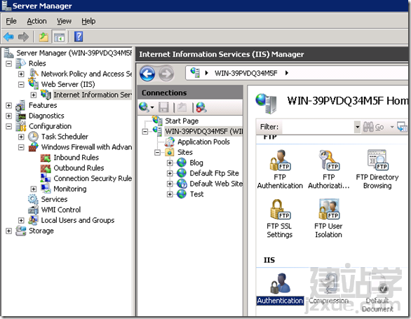This screenshot has height=319, width=411.
Task: Open the Filter dropdown arrow
Action: pos(357,127)
